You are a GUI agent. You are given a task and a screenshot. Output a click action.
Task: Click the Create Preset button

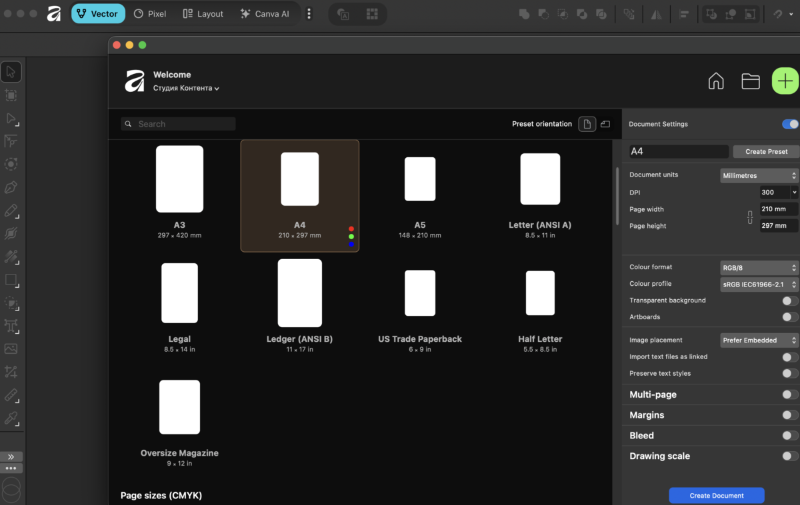point(766,151)
